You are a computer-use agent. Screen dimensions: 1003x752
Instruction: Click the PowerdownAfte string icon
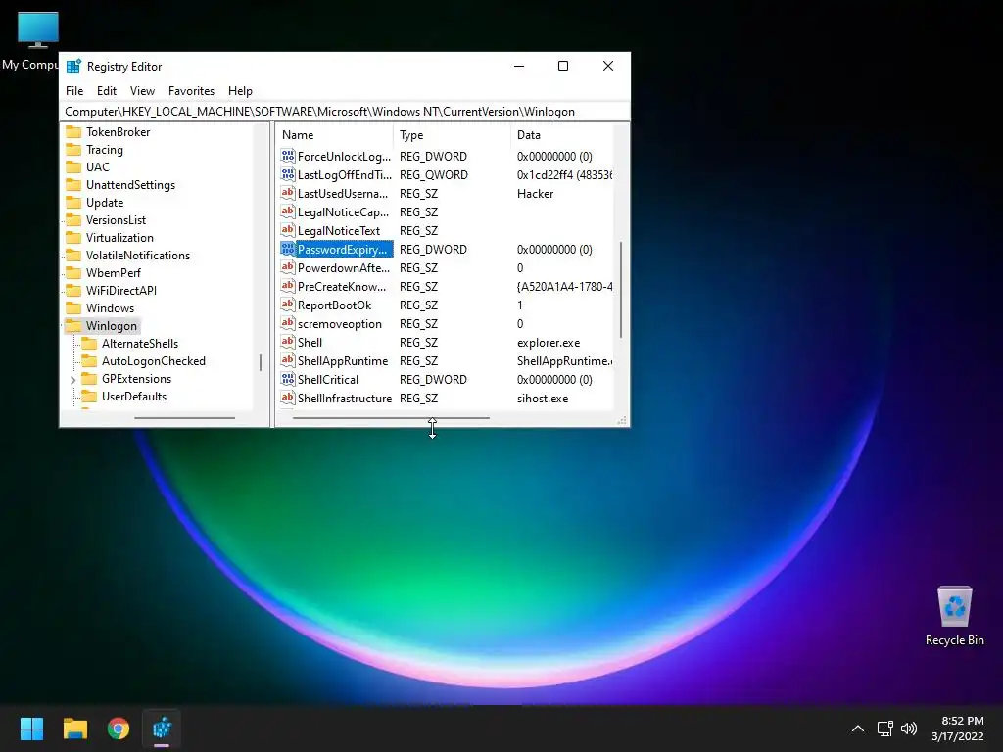pos(288,267)
